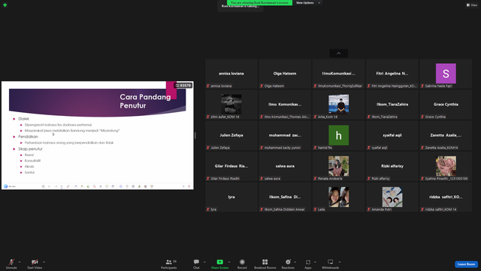Open audio options arrow next to Unmute
The width and height of the screenshot is (481, 271).
20,262
